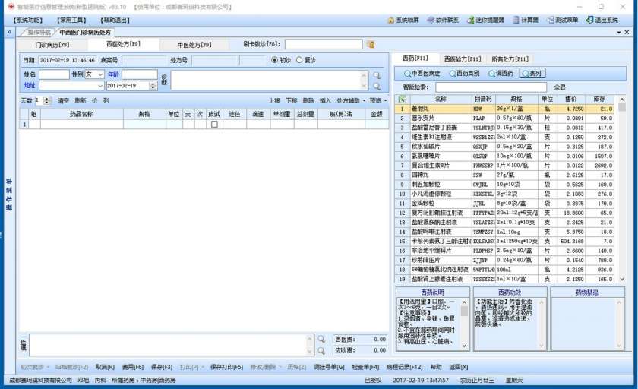This screenshot has width=638, height=389.
Task: Tick the 皮试 checkbox in row 1
Action: 213,124
